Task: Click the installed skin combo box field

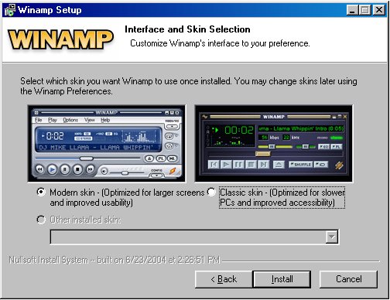Action: (194, 237)
